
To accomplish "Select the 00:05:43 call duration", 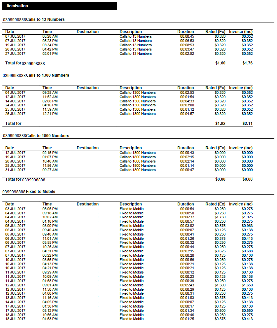I will point(187,285).
